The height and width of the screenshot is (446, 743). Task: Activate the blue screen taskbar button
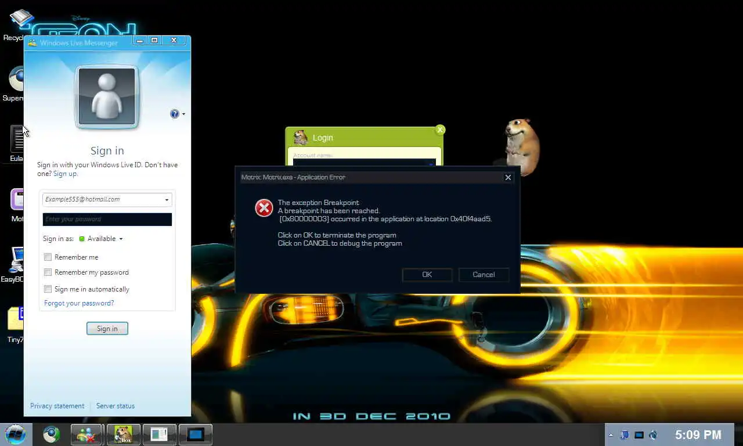pos(195,434)
